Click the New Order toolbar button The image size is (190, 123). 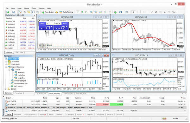point(47,12)
